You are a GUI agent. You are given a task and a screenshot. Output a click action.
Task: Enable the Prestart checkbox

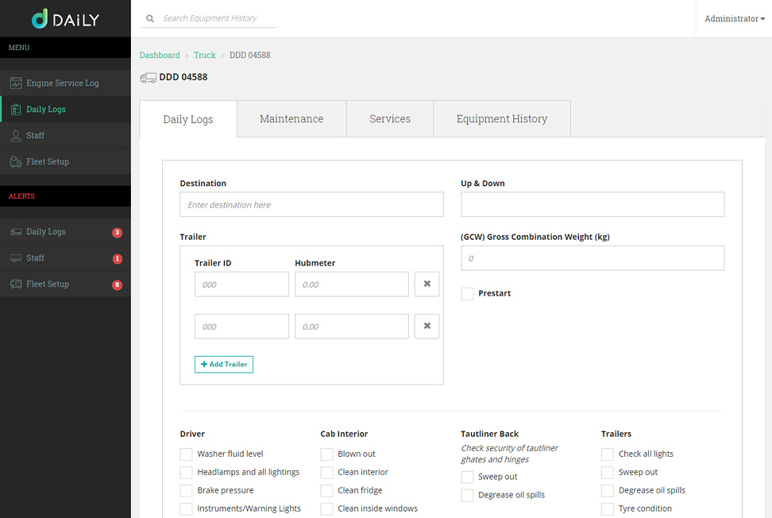pos(468,294)
